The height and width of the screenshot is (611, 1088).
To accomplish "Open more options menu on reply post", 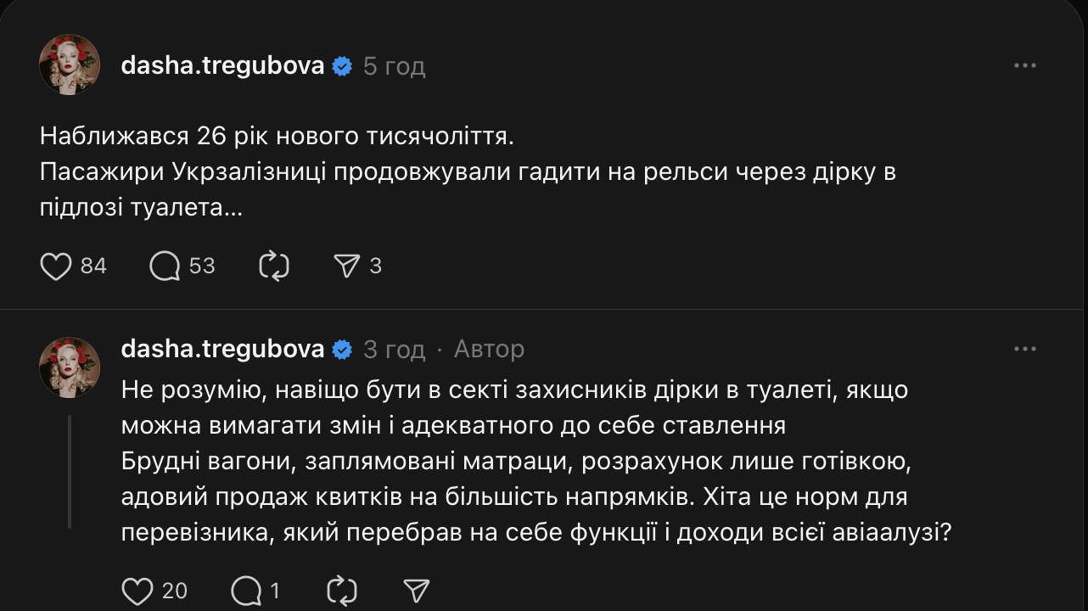I will click(x=1025, y=349).
